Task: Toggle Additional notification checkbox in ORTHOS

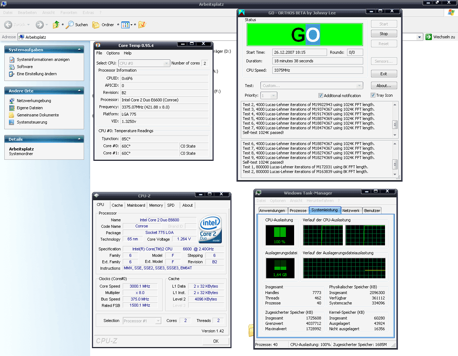Action: pyautogui.click(x=321, y=96)
